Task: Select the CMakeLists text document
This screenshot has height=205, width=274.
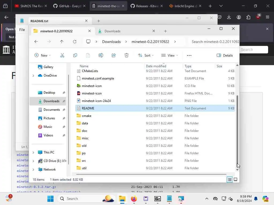Action: tap(155, 71)
